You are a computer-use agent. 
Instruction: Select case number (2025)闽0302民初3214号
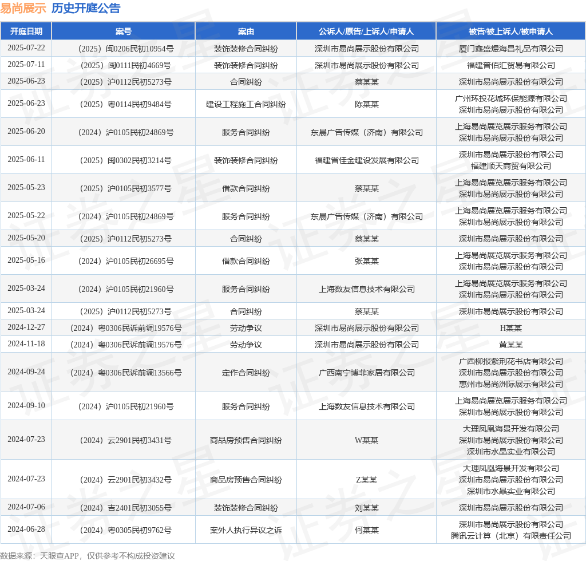[126, 160]
